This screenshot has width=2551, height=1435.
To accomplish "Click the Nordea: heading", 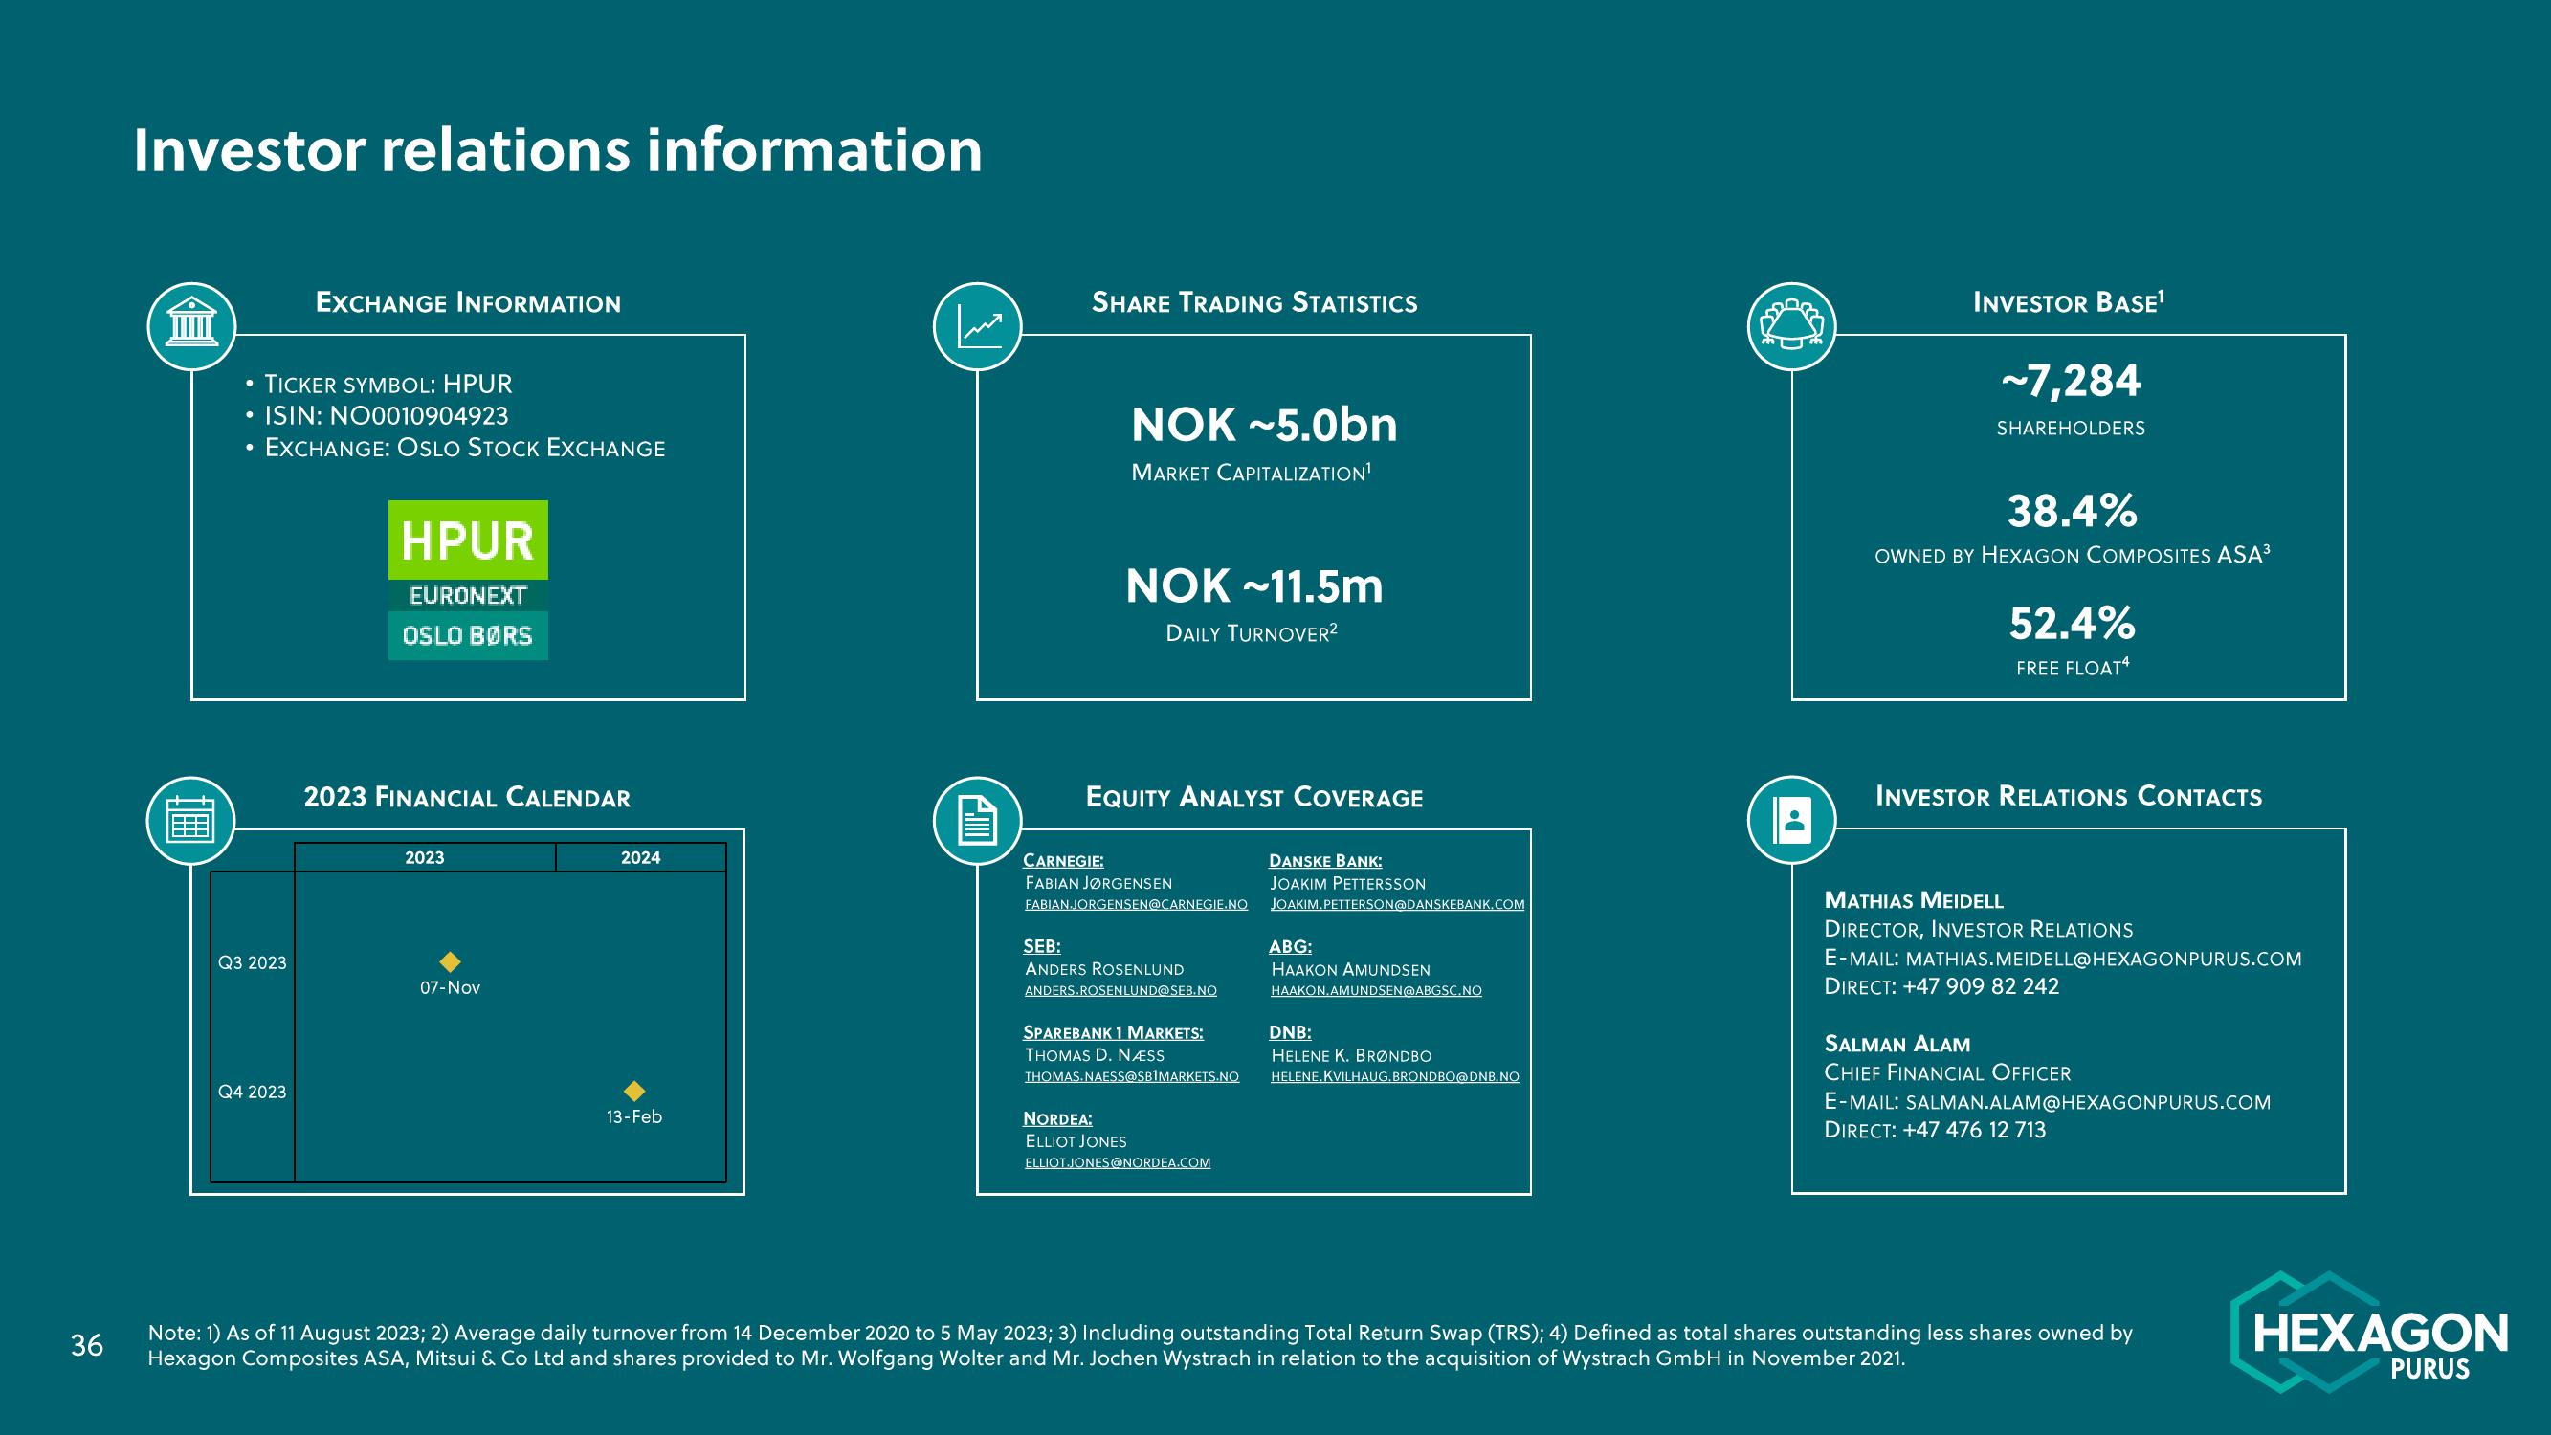I will [x=1056, y=1119].
